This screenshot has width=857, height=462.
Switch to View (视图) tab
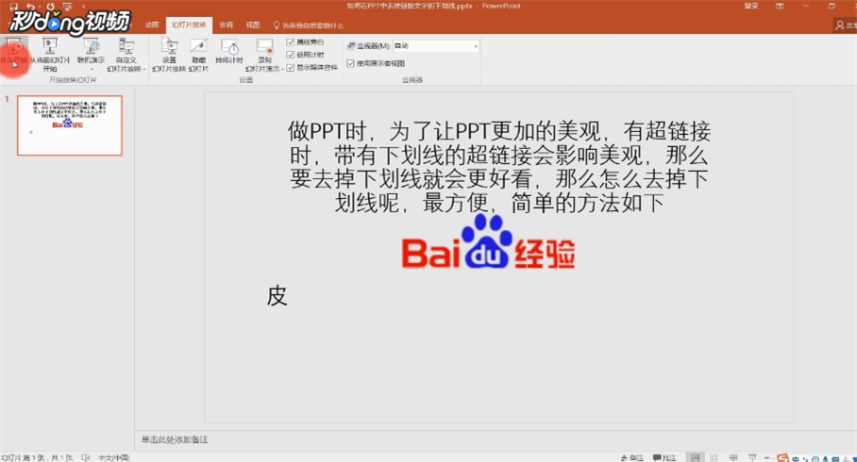click(x=253, y=25)
